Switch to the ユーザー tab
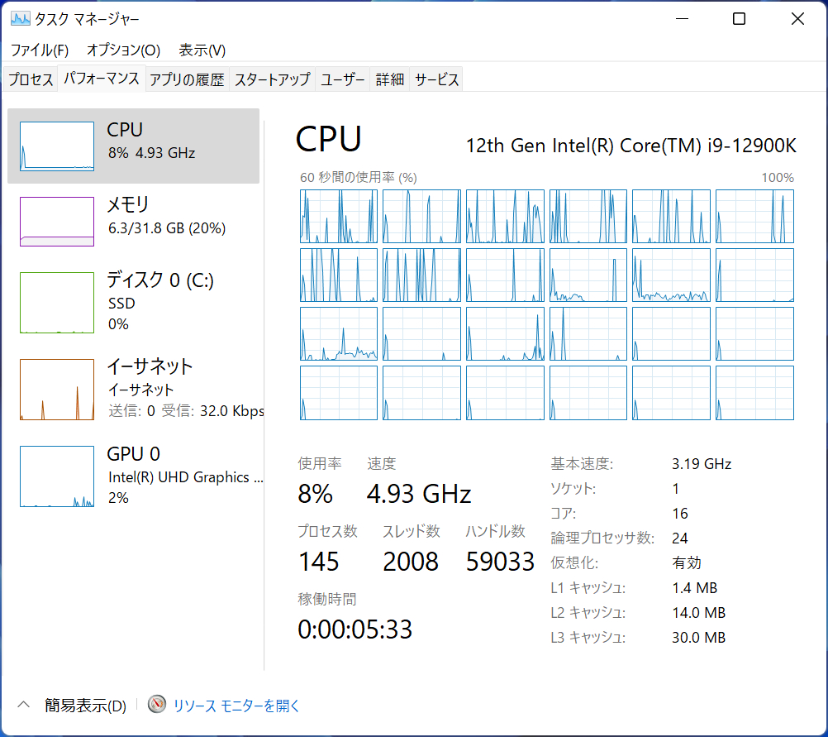The height and width of the screenshot is (737, 828). [343, 79]
